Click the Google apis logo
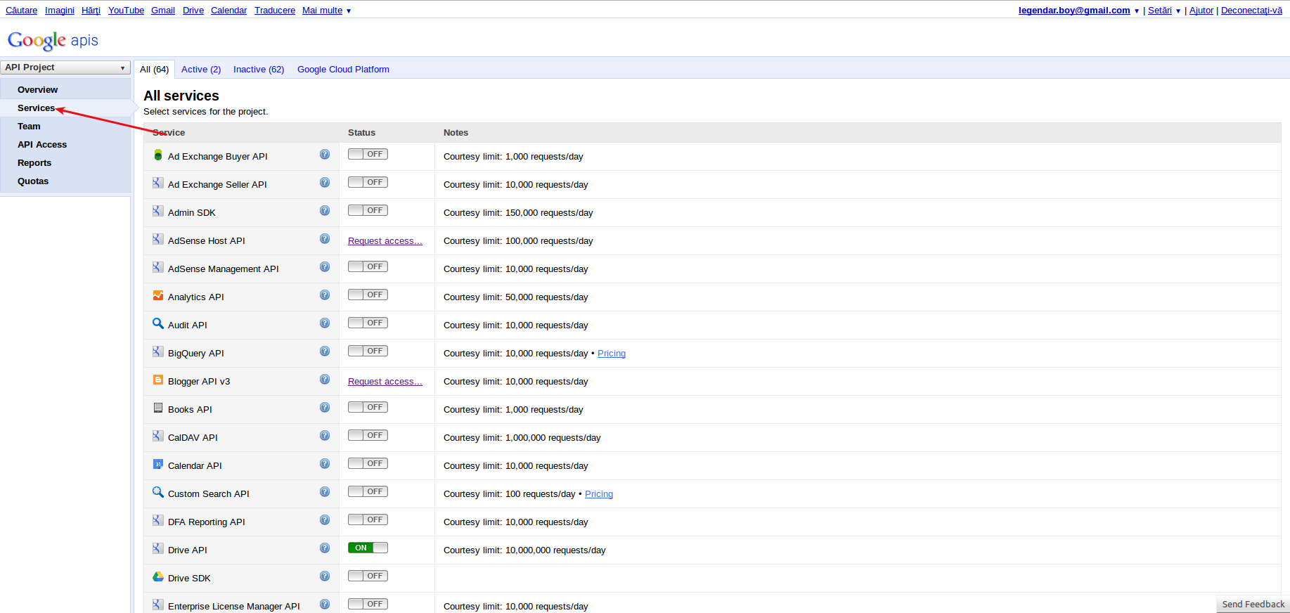 click(x=53, y=40)
